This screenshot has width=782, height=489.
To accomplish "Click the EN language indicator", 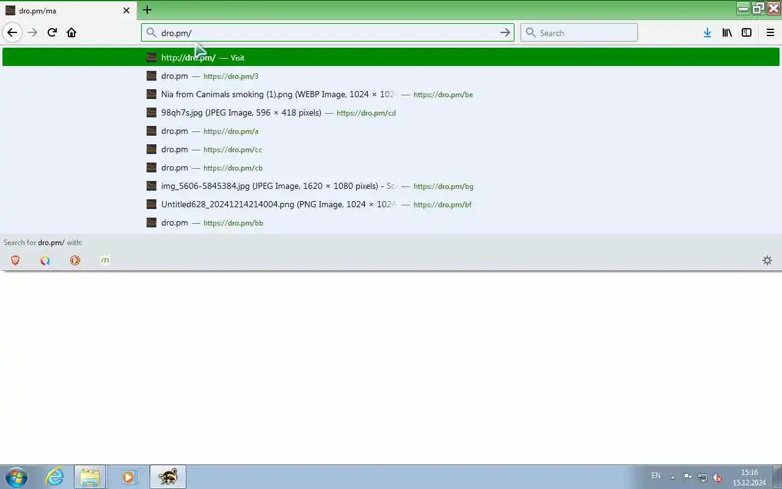I will [x=656, y=476].
